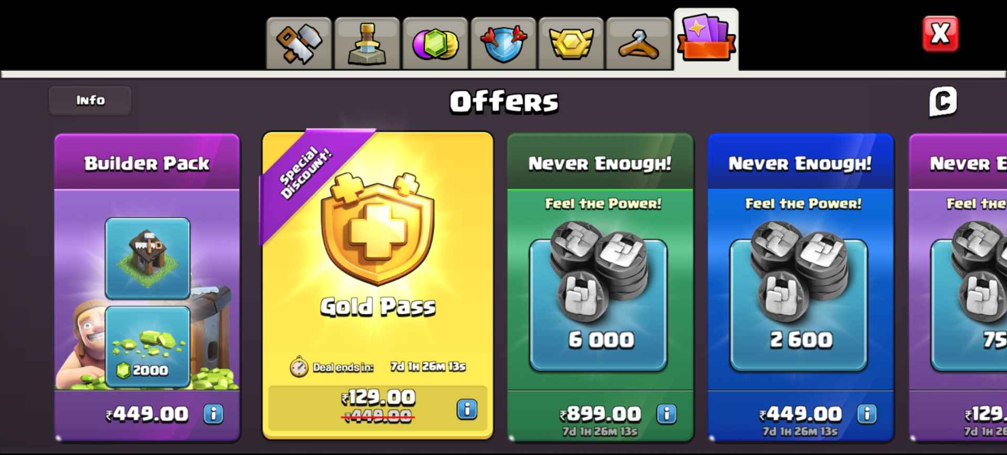The image size is (1007, 455).
Task: Purchase 6 000 medals for ₹899.00
Action: pos(601,415)
